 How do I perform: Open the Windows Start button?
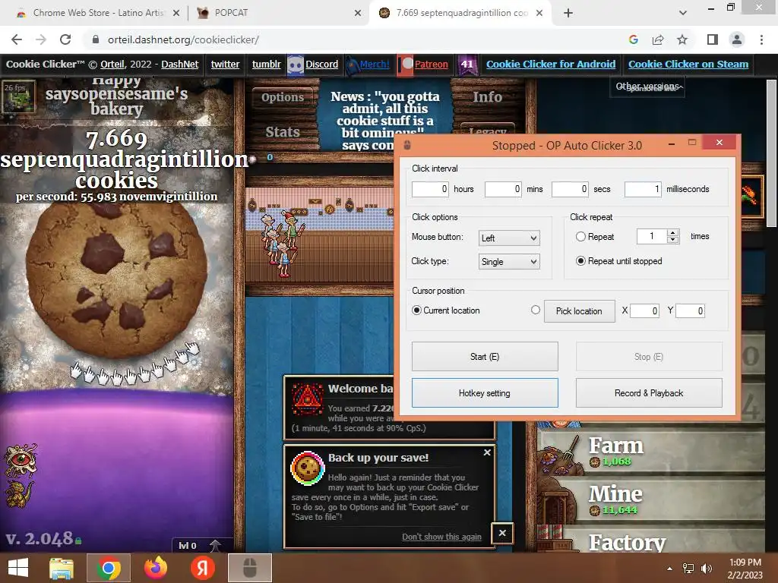tap(18, 568)
